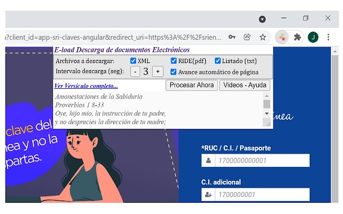Open Videos - Ayuda button

pyautogui.click(x=244, y=85)
